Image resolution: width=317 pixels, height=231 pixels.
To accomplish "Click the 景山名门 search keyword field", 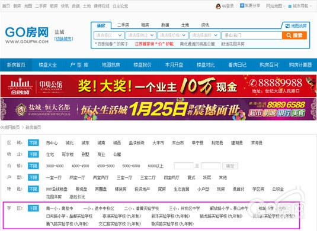I will tap(252, 35).
